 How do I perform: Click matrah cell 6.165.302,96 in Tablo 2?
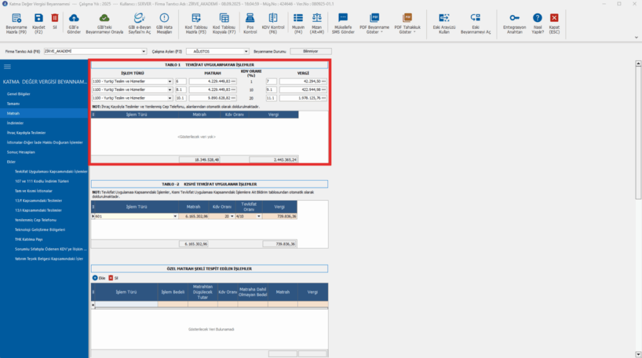click(x=193, y=216)
